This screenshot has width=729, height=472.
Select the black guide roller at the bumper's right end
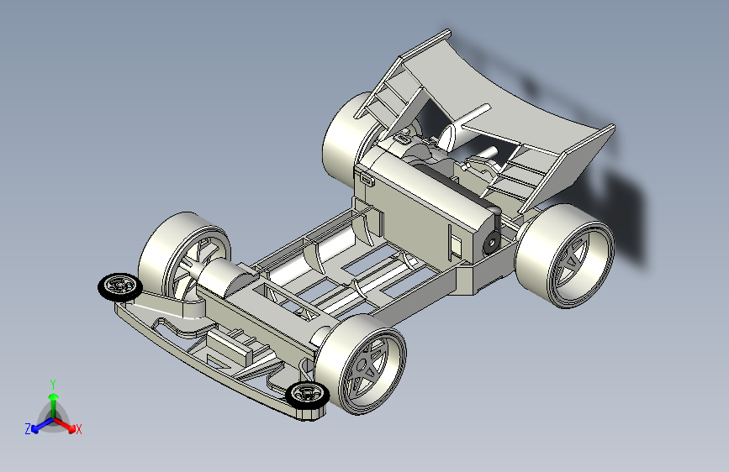click(x=307, y=396)
